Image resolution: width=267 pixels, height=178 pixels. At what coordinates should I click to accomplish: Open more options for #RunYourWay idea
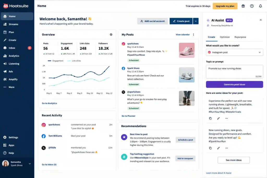point(227,118)
